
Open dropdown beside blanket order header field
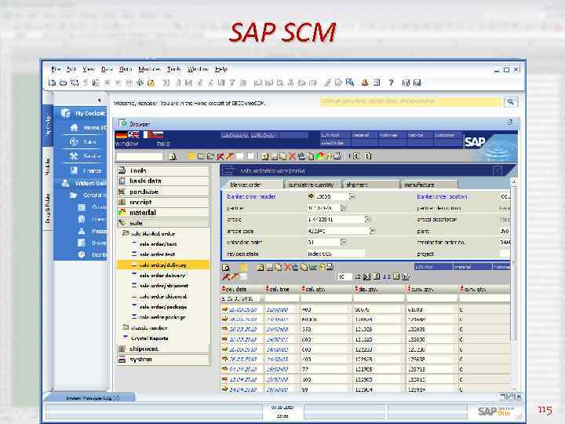point(352,197)
